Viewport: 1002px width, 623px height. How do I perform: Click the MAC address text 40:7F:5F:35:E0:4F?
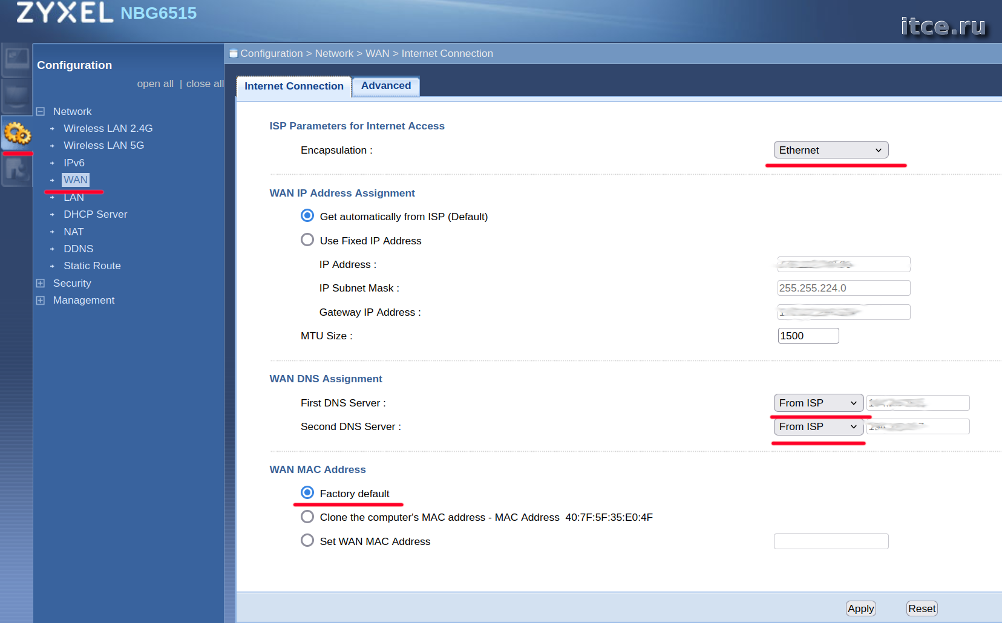coord(609,517)
